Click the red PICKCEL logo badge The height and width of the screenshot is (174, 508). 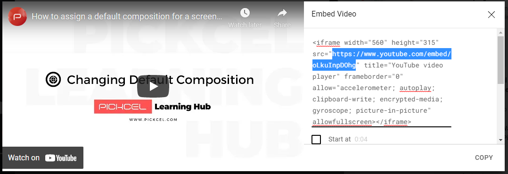pos(123,107)
